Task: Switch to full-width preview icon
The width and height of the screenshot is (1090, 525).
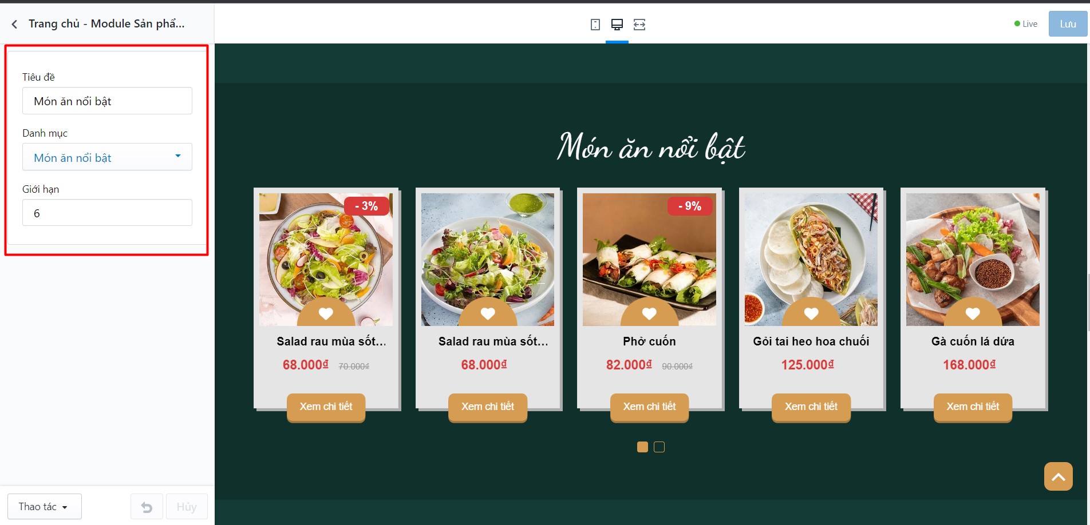Action: [639, 25]
